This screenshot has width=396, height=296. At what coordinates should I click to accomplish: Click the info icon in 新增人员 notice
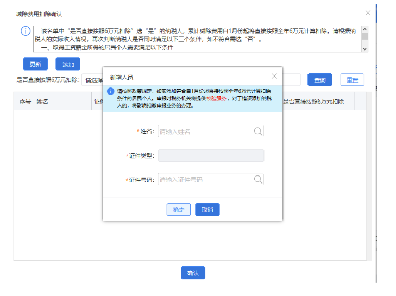click(110, 91)
